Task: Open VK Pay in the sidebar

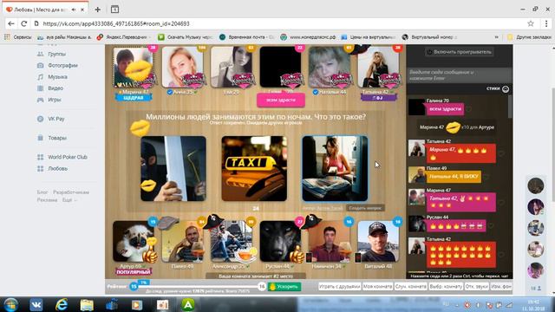Action: click(55, 119)
